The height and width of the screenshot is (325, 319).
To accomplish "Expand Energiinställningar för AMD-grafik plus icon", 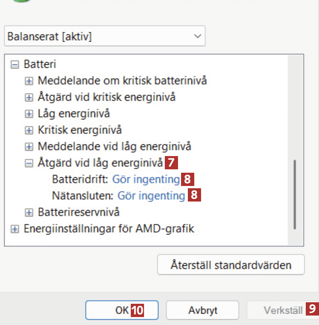I will (15, 229).
